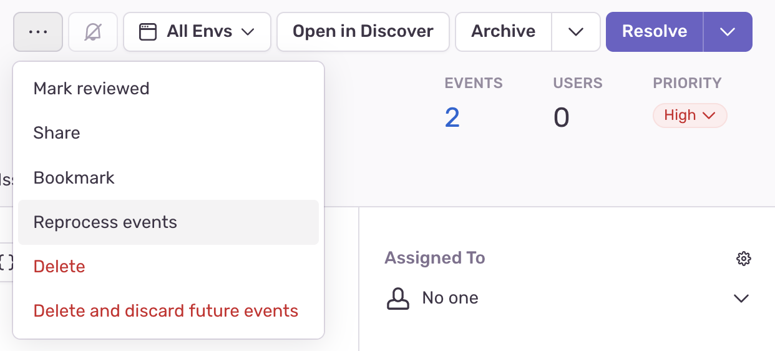Click the three-dots more actions button
The width and height of the screenshot is (775, 351).
pyautogui.click(x=38, y=32)
